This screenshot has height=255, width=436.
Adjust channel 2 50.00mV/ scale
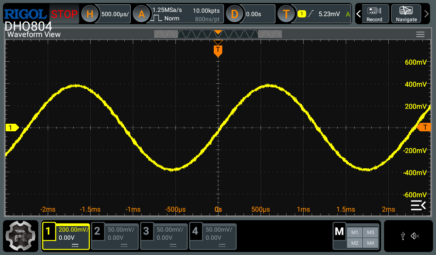(x=121, y=229)
